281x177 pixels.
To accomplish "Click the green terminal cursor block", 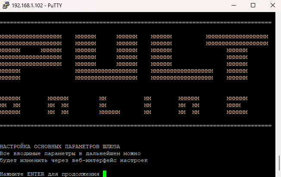I will click(105, 174).
